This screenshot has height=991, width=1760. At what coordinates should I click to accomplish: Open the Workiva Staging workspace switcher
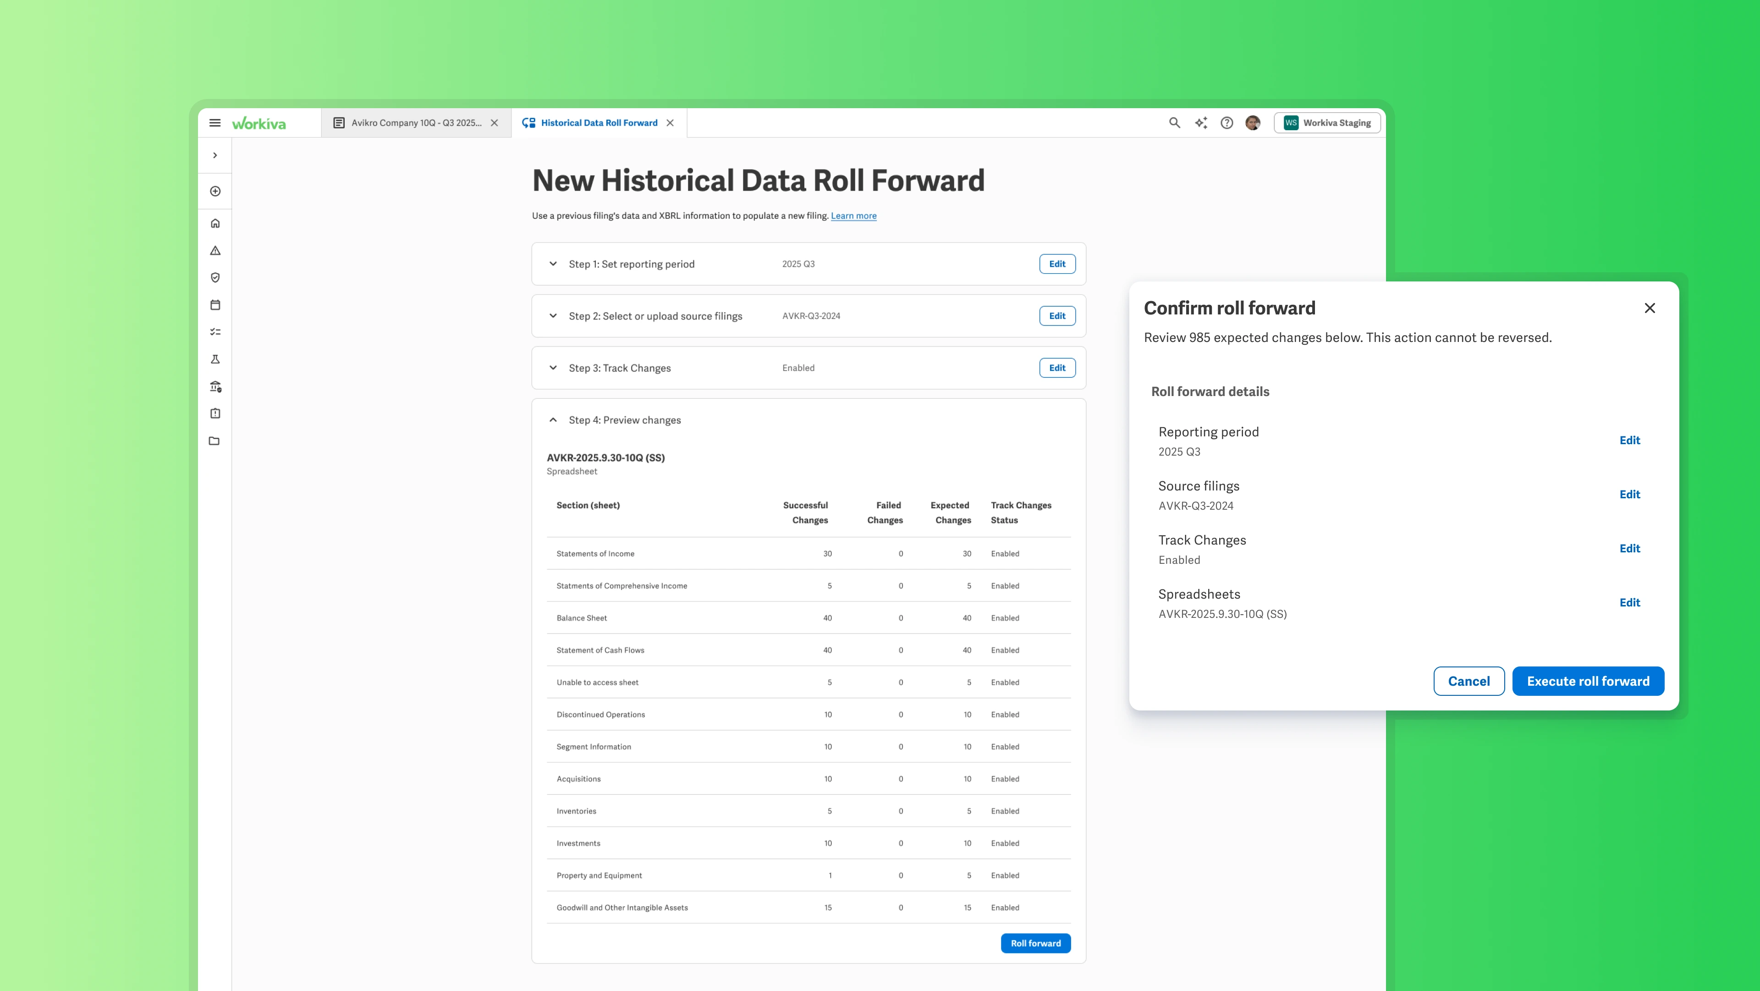point(1327,123)
